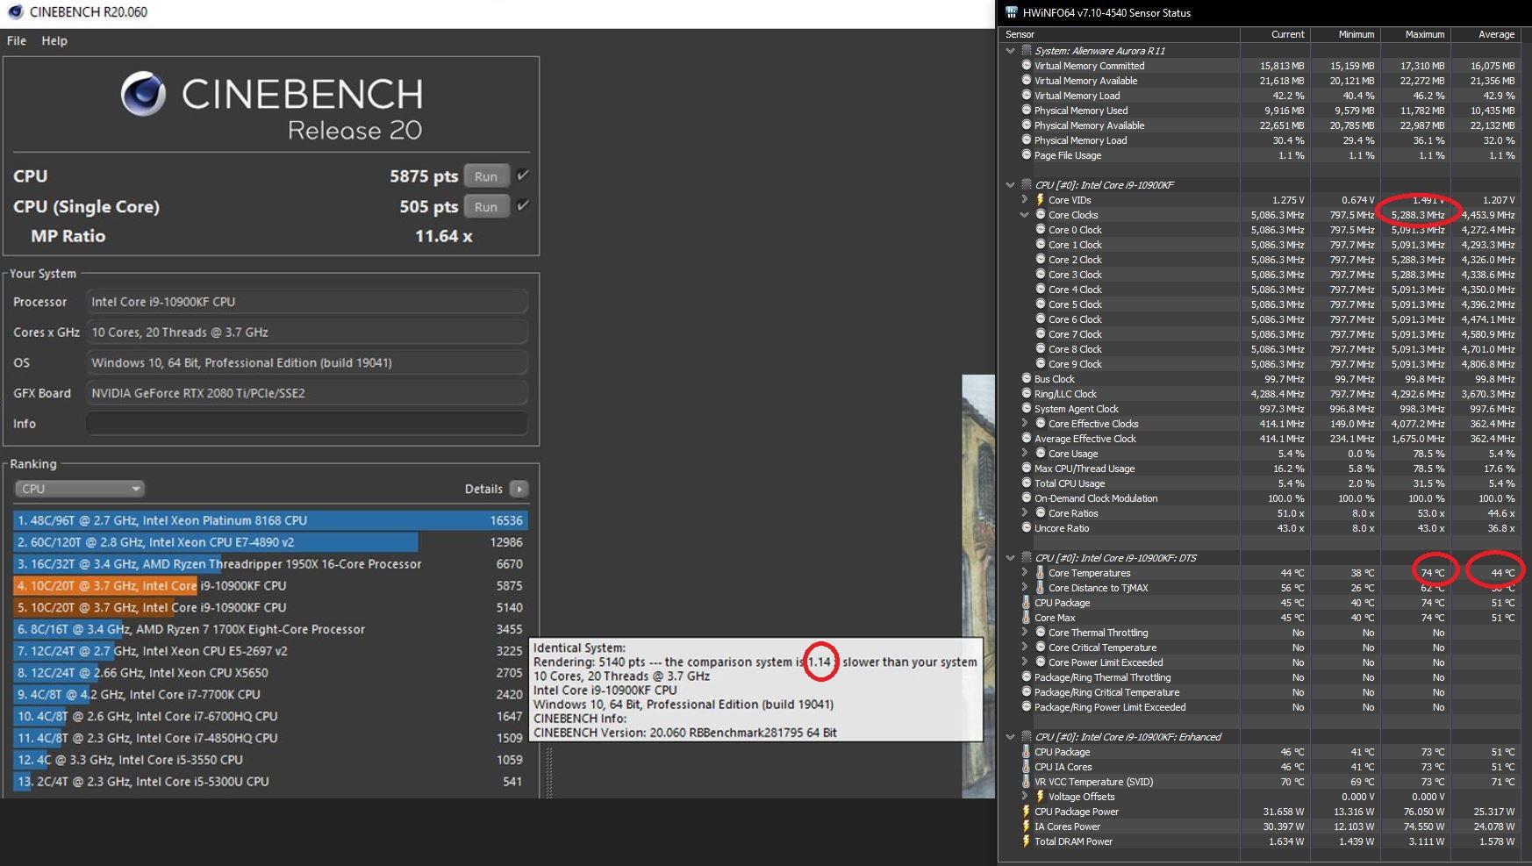Toggle the CPU test checkbox
The image size is (1532, 866).
pos(523,175)
